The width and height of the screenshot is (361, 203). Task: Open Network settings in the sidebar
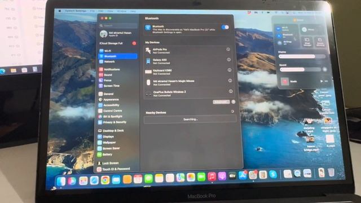point(118,61)
